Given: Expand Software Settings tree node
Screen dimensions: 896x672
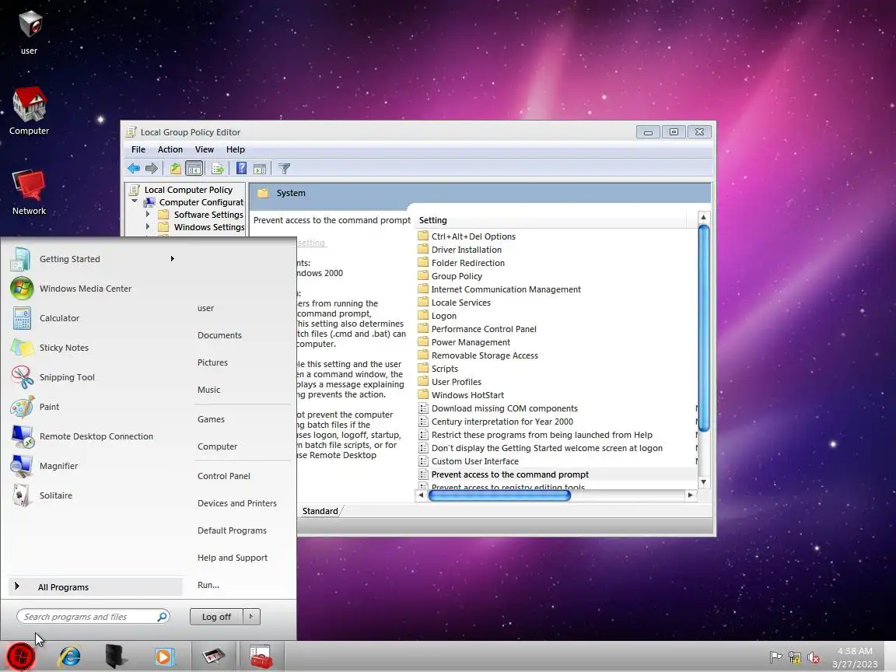Looking at the screenshot, I should [148, 215].
